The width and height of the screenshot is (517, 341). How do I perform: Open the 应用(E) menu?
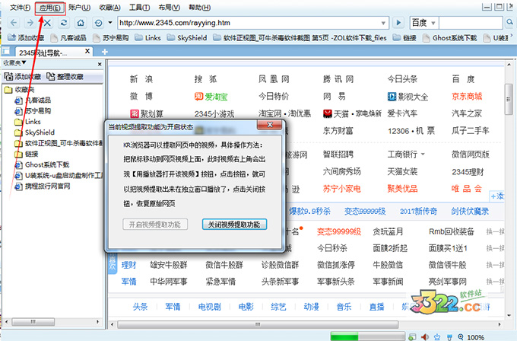(50, 8)
